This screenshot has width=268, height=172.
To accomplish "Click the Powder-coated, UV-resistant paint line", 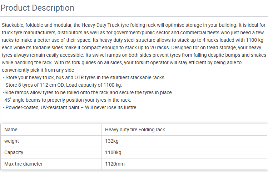I will [70, 108].
